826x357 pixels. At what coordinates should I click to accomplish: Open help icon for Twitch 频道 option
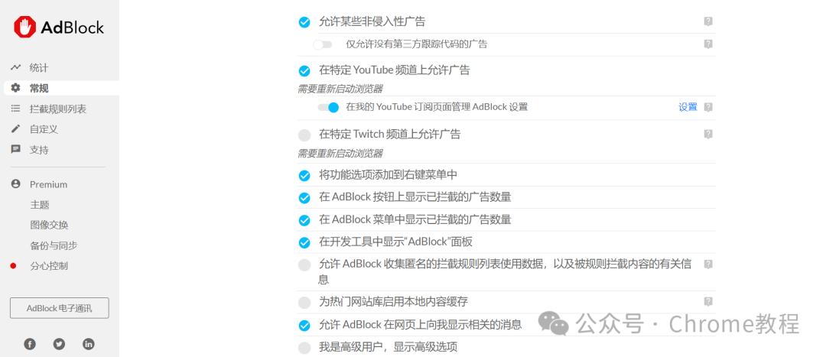pos(708,135)
